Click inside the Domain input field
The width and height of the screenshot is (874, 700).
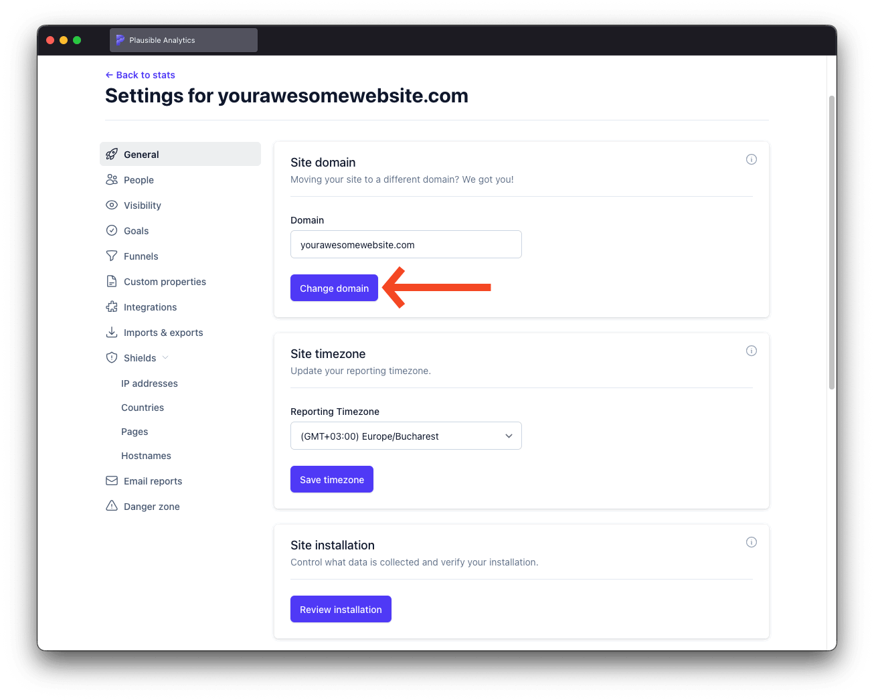tap(406, 244)
